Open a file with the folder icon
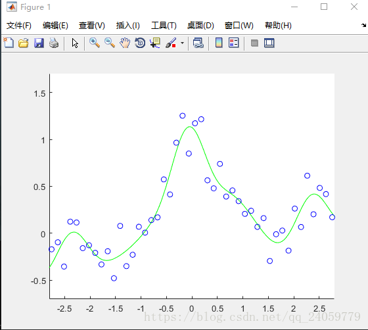Image resolution: width=368 pixels, height=330 pixels. (24, 43)
